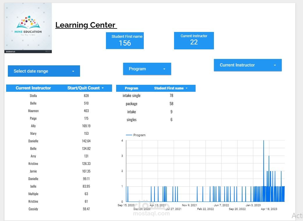The image size is (303, 221).
Task: Click the 510 count value
Action: click(86, 103)
